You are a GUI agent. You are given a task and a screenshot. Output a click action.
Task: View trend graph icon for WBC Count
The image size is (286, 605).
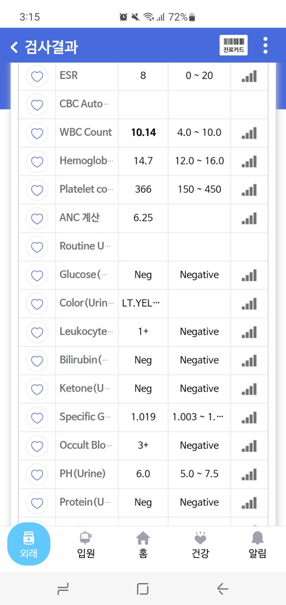pos(249,133)
